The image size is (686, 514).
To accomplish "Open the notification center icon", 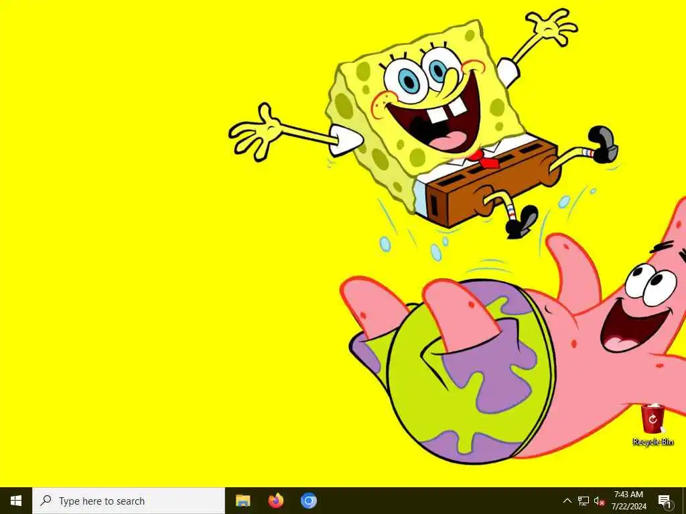I will pyautogui.click(x=665, y=501).
